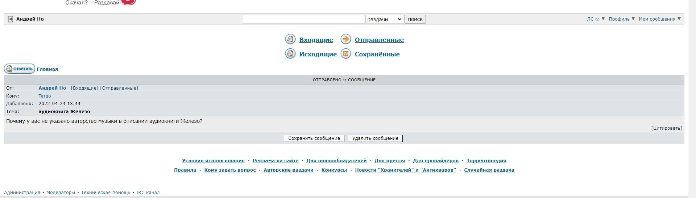This screenshot has height=198, width=696.
Task: Open the Конкурсы link
Action: pyautogui.click(x=334, y=170)
